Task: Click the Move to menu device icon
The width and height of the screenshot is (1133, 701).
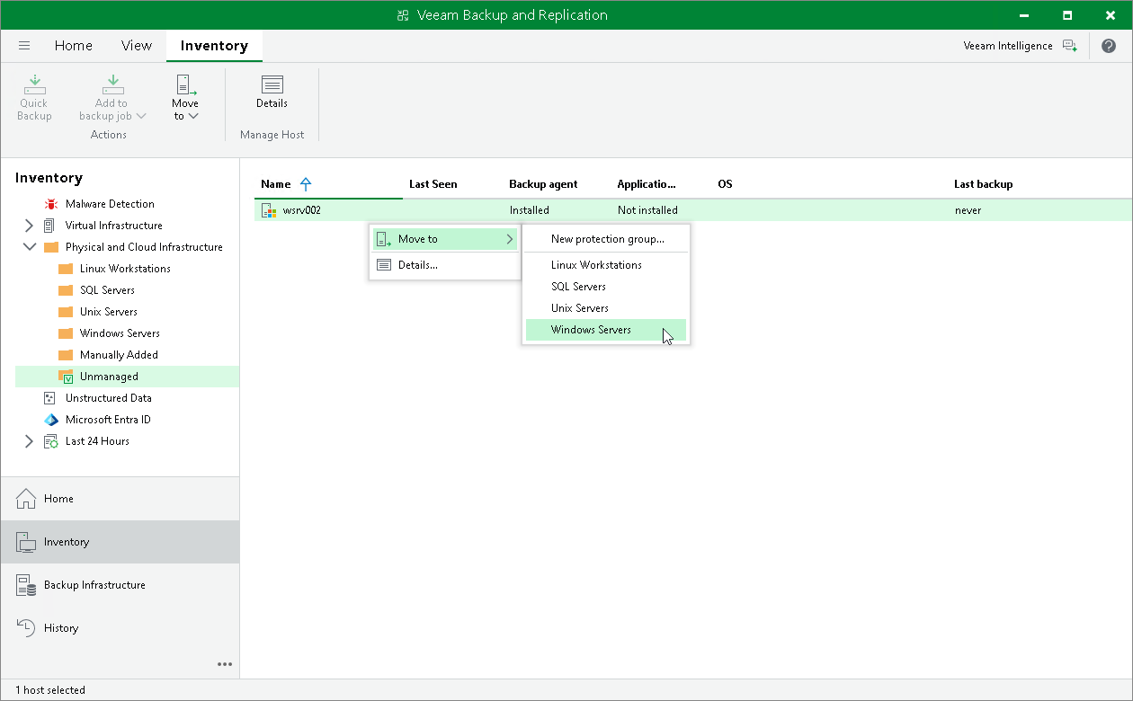Action: click(x=384, y=239)
